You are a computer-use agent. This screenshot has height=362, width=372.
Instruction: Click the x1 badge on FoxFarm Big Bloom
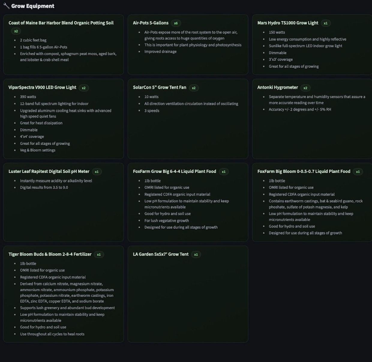(358, 172)
